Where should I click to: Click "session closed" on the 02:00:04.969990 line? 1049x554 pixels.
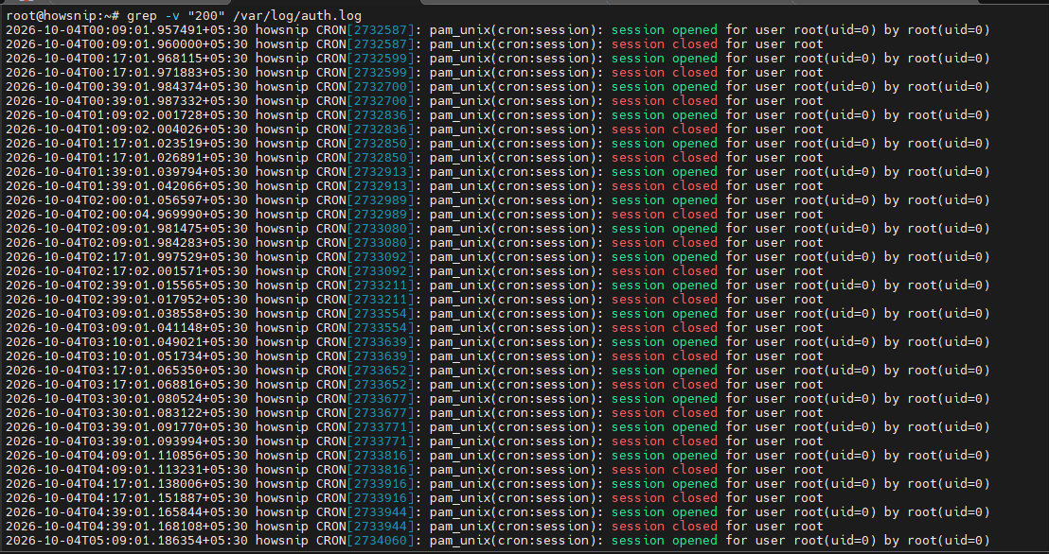tap(665, 215)
